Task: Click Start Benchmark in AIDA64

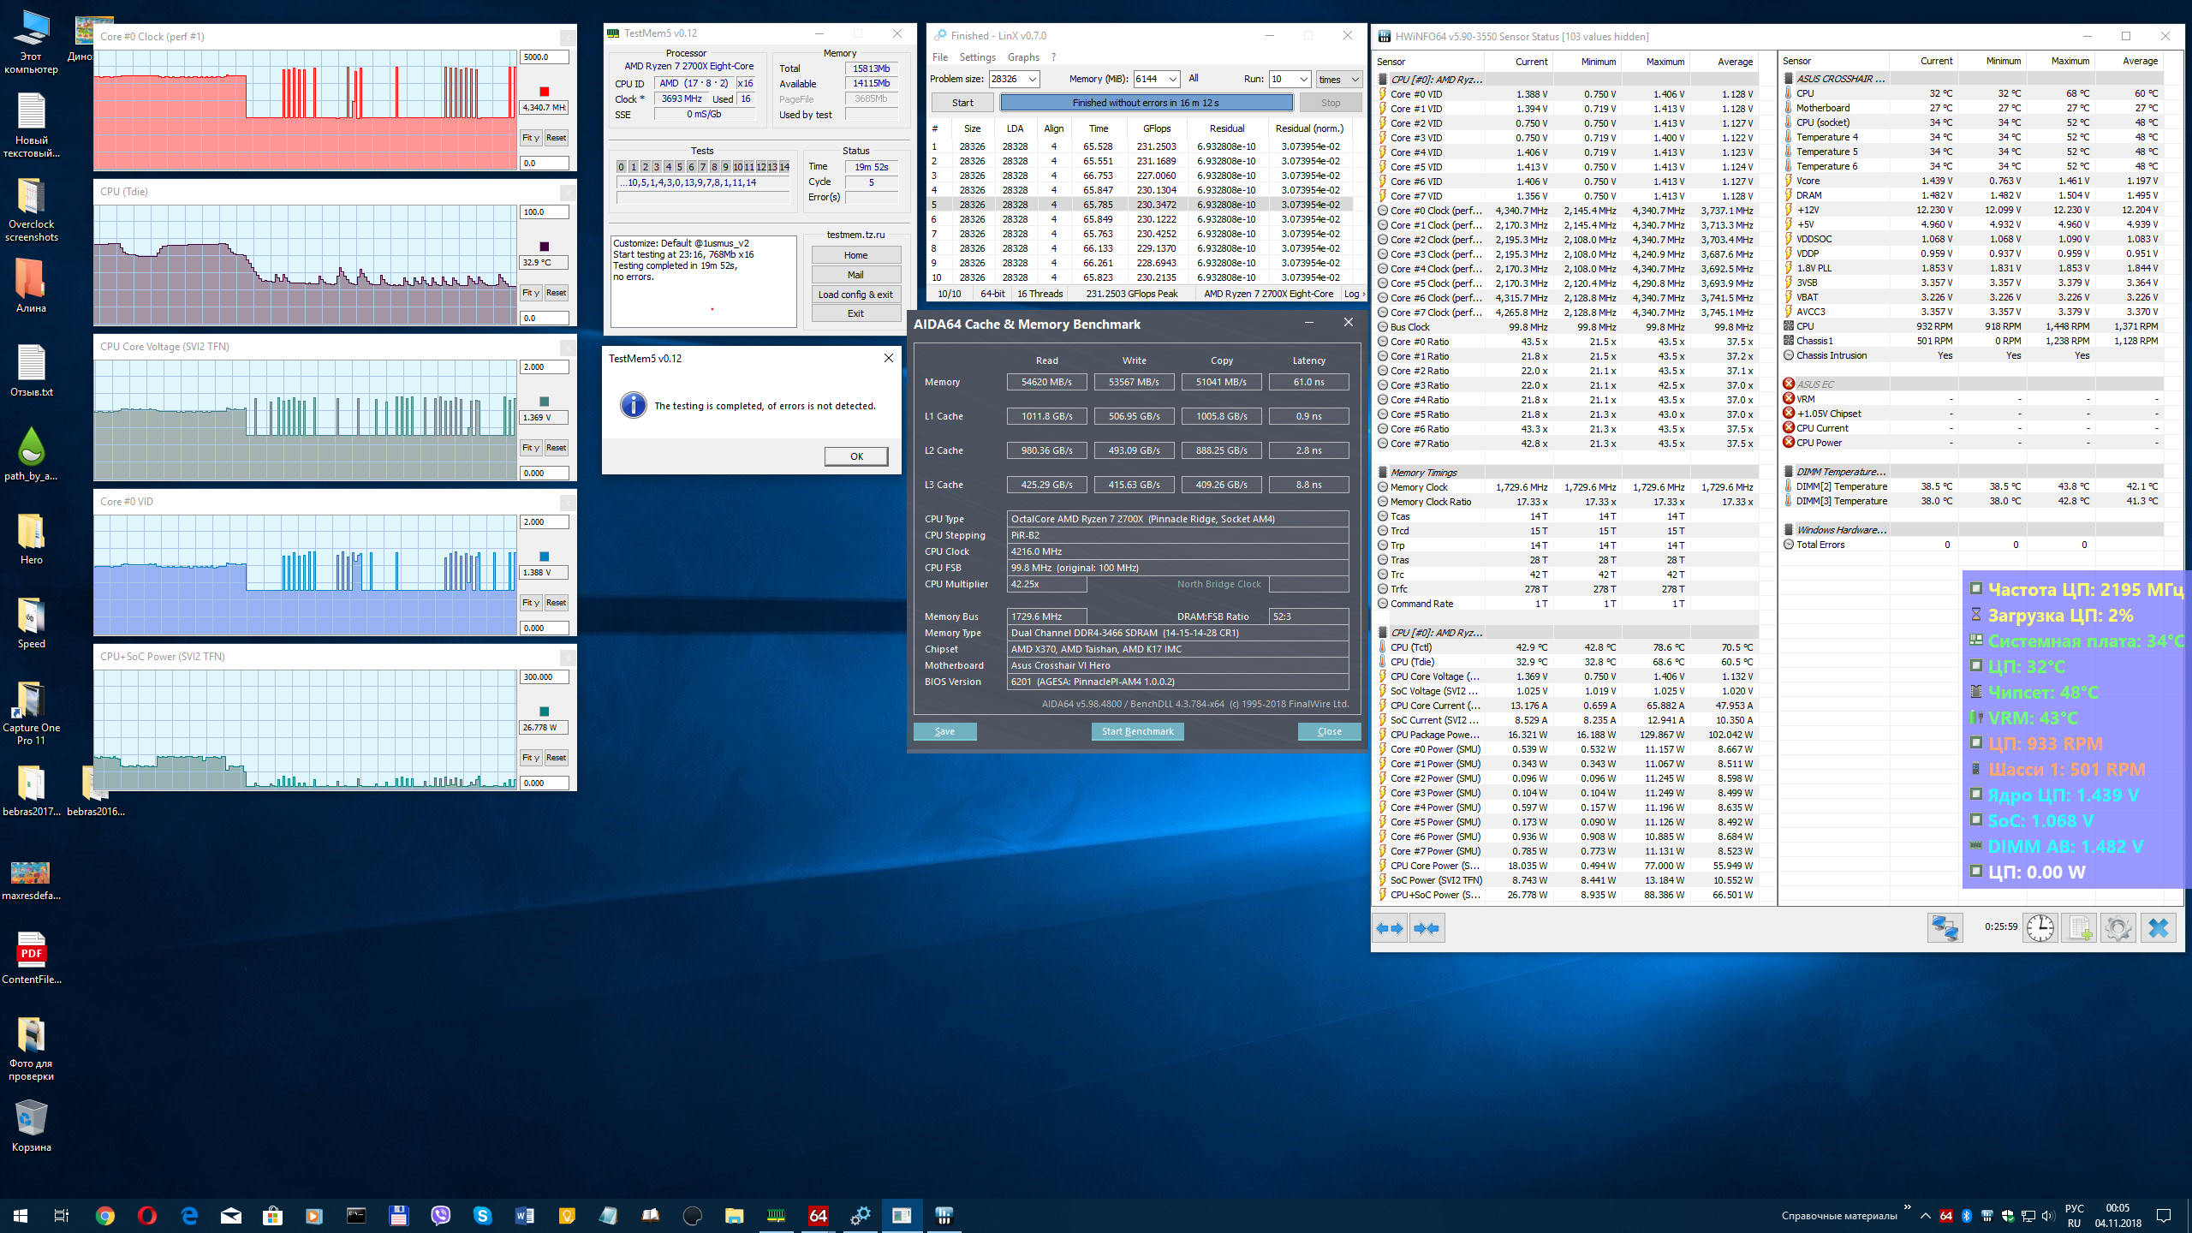Action: click(1137, 731)
